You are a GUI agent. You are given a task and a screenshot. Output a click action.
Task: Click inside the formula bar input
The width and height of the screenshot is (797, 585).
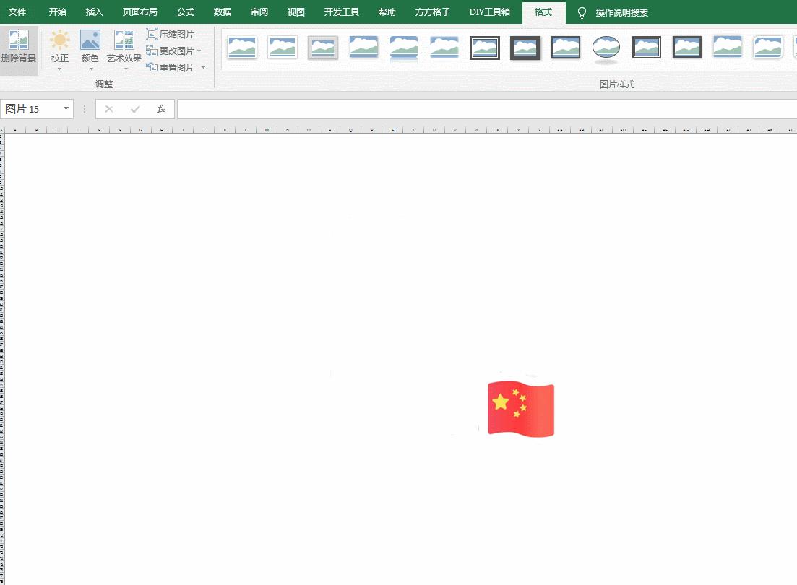[x=487, y=109]
